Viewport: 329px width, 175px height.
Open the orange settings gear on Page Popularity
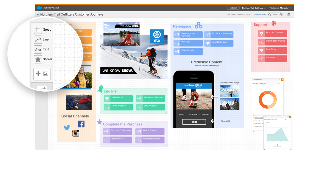(282, 80)
